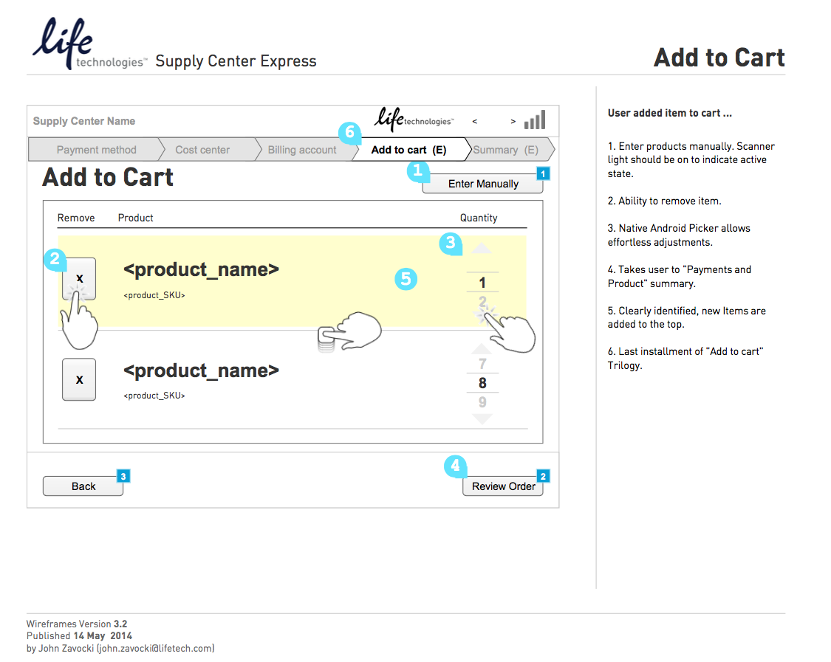Viewport: 831px width, 662px height.
Task: Switch to the Billing account step
Action: click(x=301, y=150)
